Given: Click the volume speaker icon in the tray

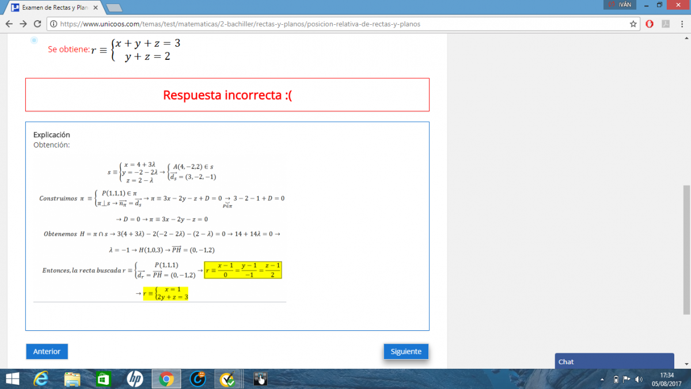Looking at the screenshot, I should (x=639, y=379).
